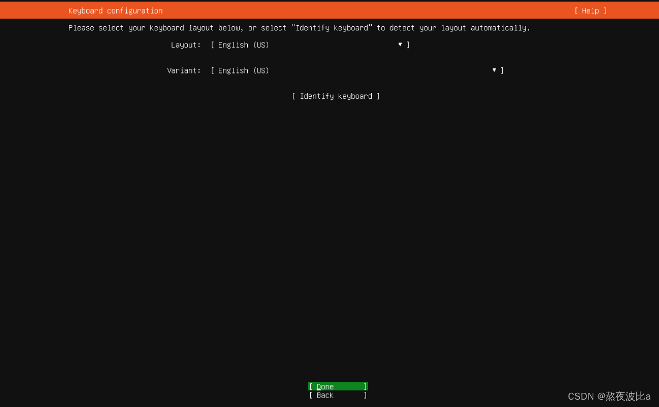Click the Keyboard configuration title text
The height and width of the screenshot is (407, 659).
(115, 11)
